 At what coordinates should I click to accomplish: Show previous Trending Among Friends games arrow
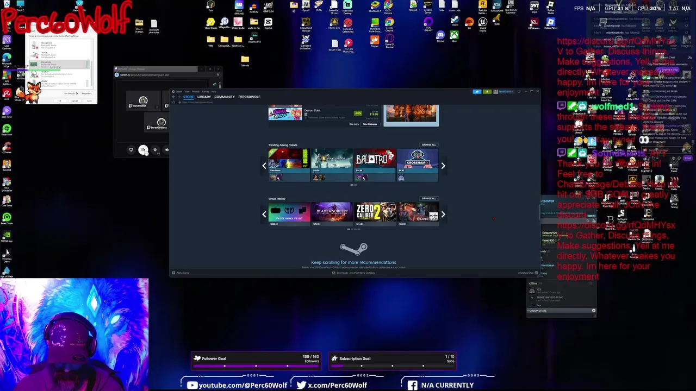[x=264, y=166]
